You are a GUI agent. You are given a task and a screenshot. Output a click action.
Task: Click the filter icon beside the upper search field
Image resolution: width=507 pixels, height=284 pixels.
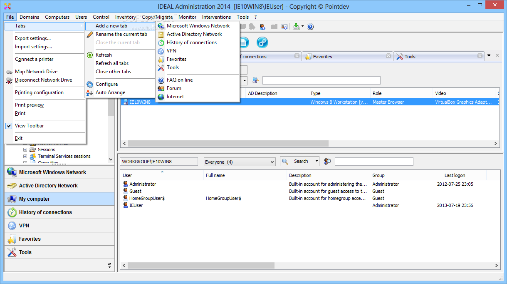point(255,80)
